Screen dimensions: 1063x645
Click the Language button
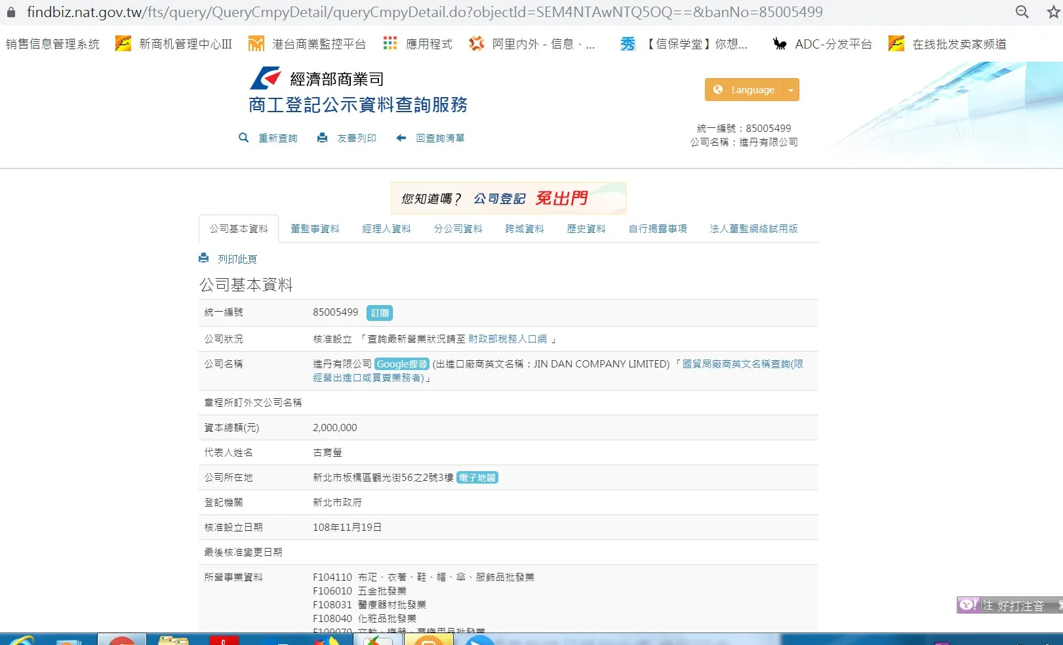point(744,90)
